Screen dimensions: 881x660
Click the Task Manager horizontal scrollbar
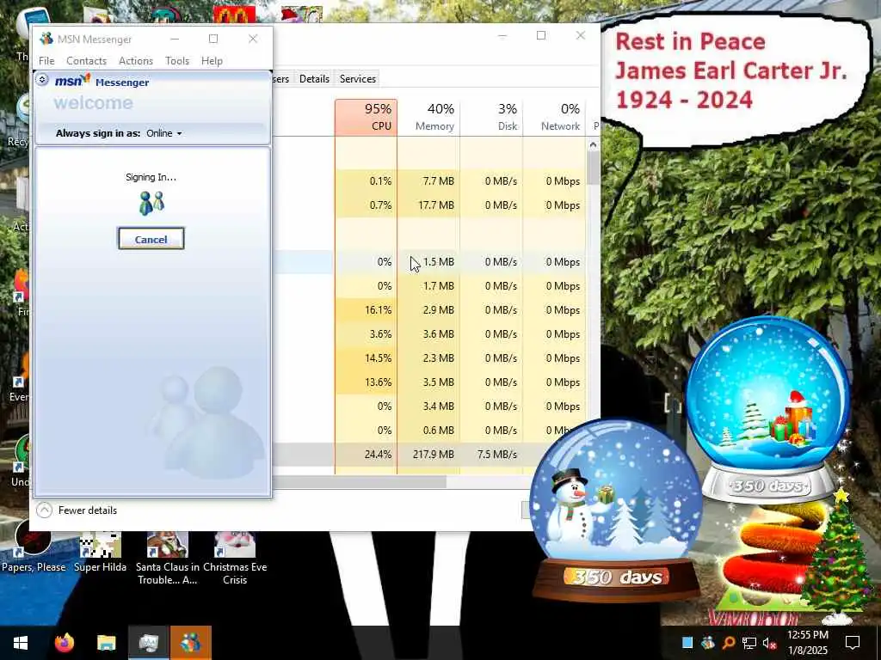click(360, 481)
